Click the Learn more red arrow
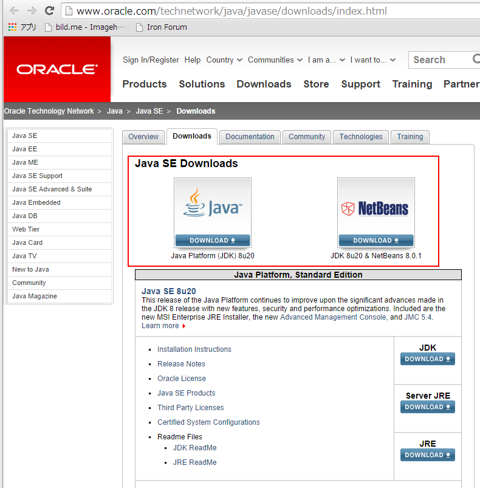 (x=184, y=326)
